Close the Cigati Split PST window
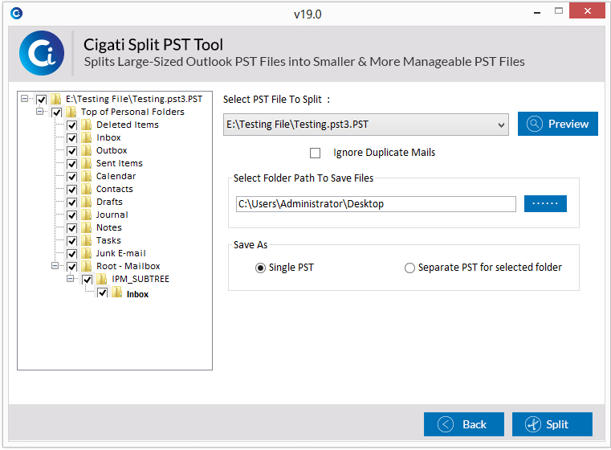The image size is (611, 450). 587,11
